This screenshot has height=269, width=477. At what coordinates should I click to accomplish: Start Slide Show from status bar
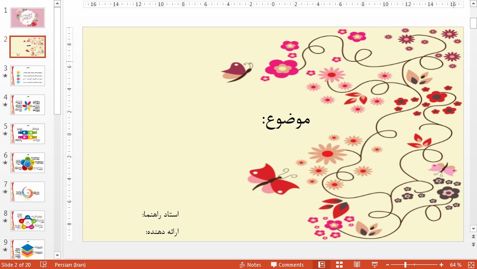coord(374,265)
